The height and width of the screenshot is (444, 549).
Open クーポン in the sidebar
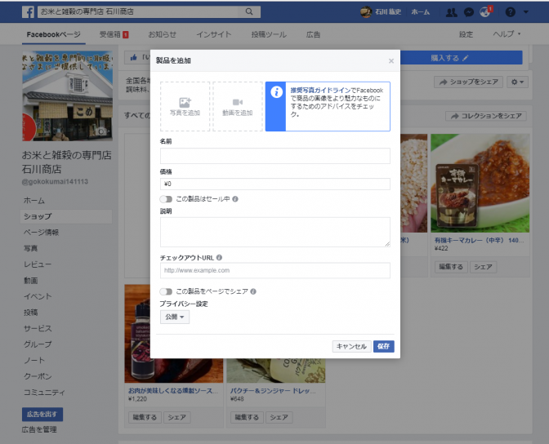38,376
